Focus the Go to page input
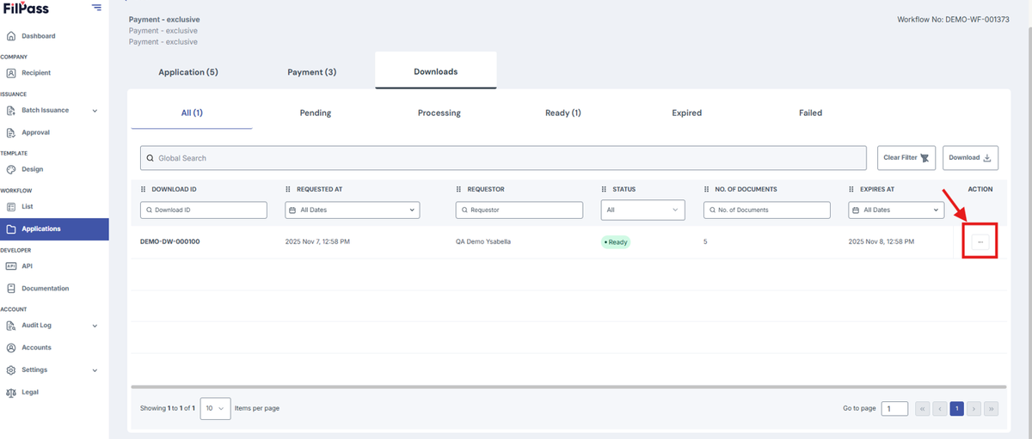Viewport: 1032px width, 439px height. tap(894, 409)
